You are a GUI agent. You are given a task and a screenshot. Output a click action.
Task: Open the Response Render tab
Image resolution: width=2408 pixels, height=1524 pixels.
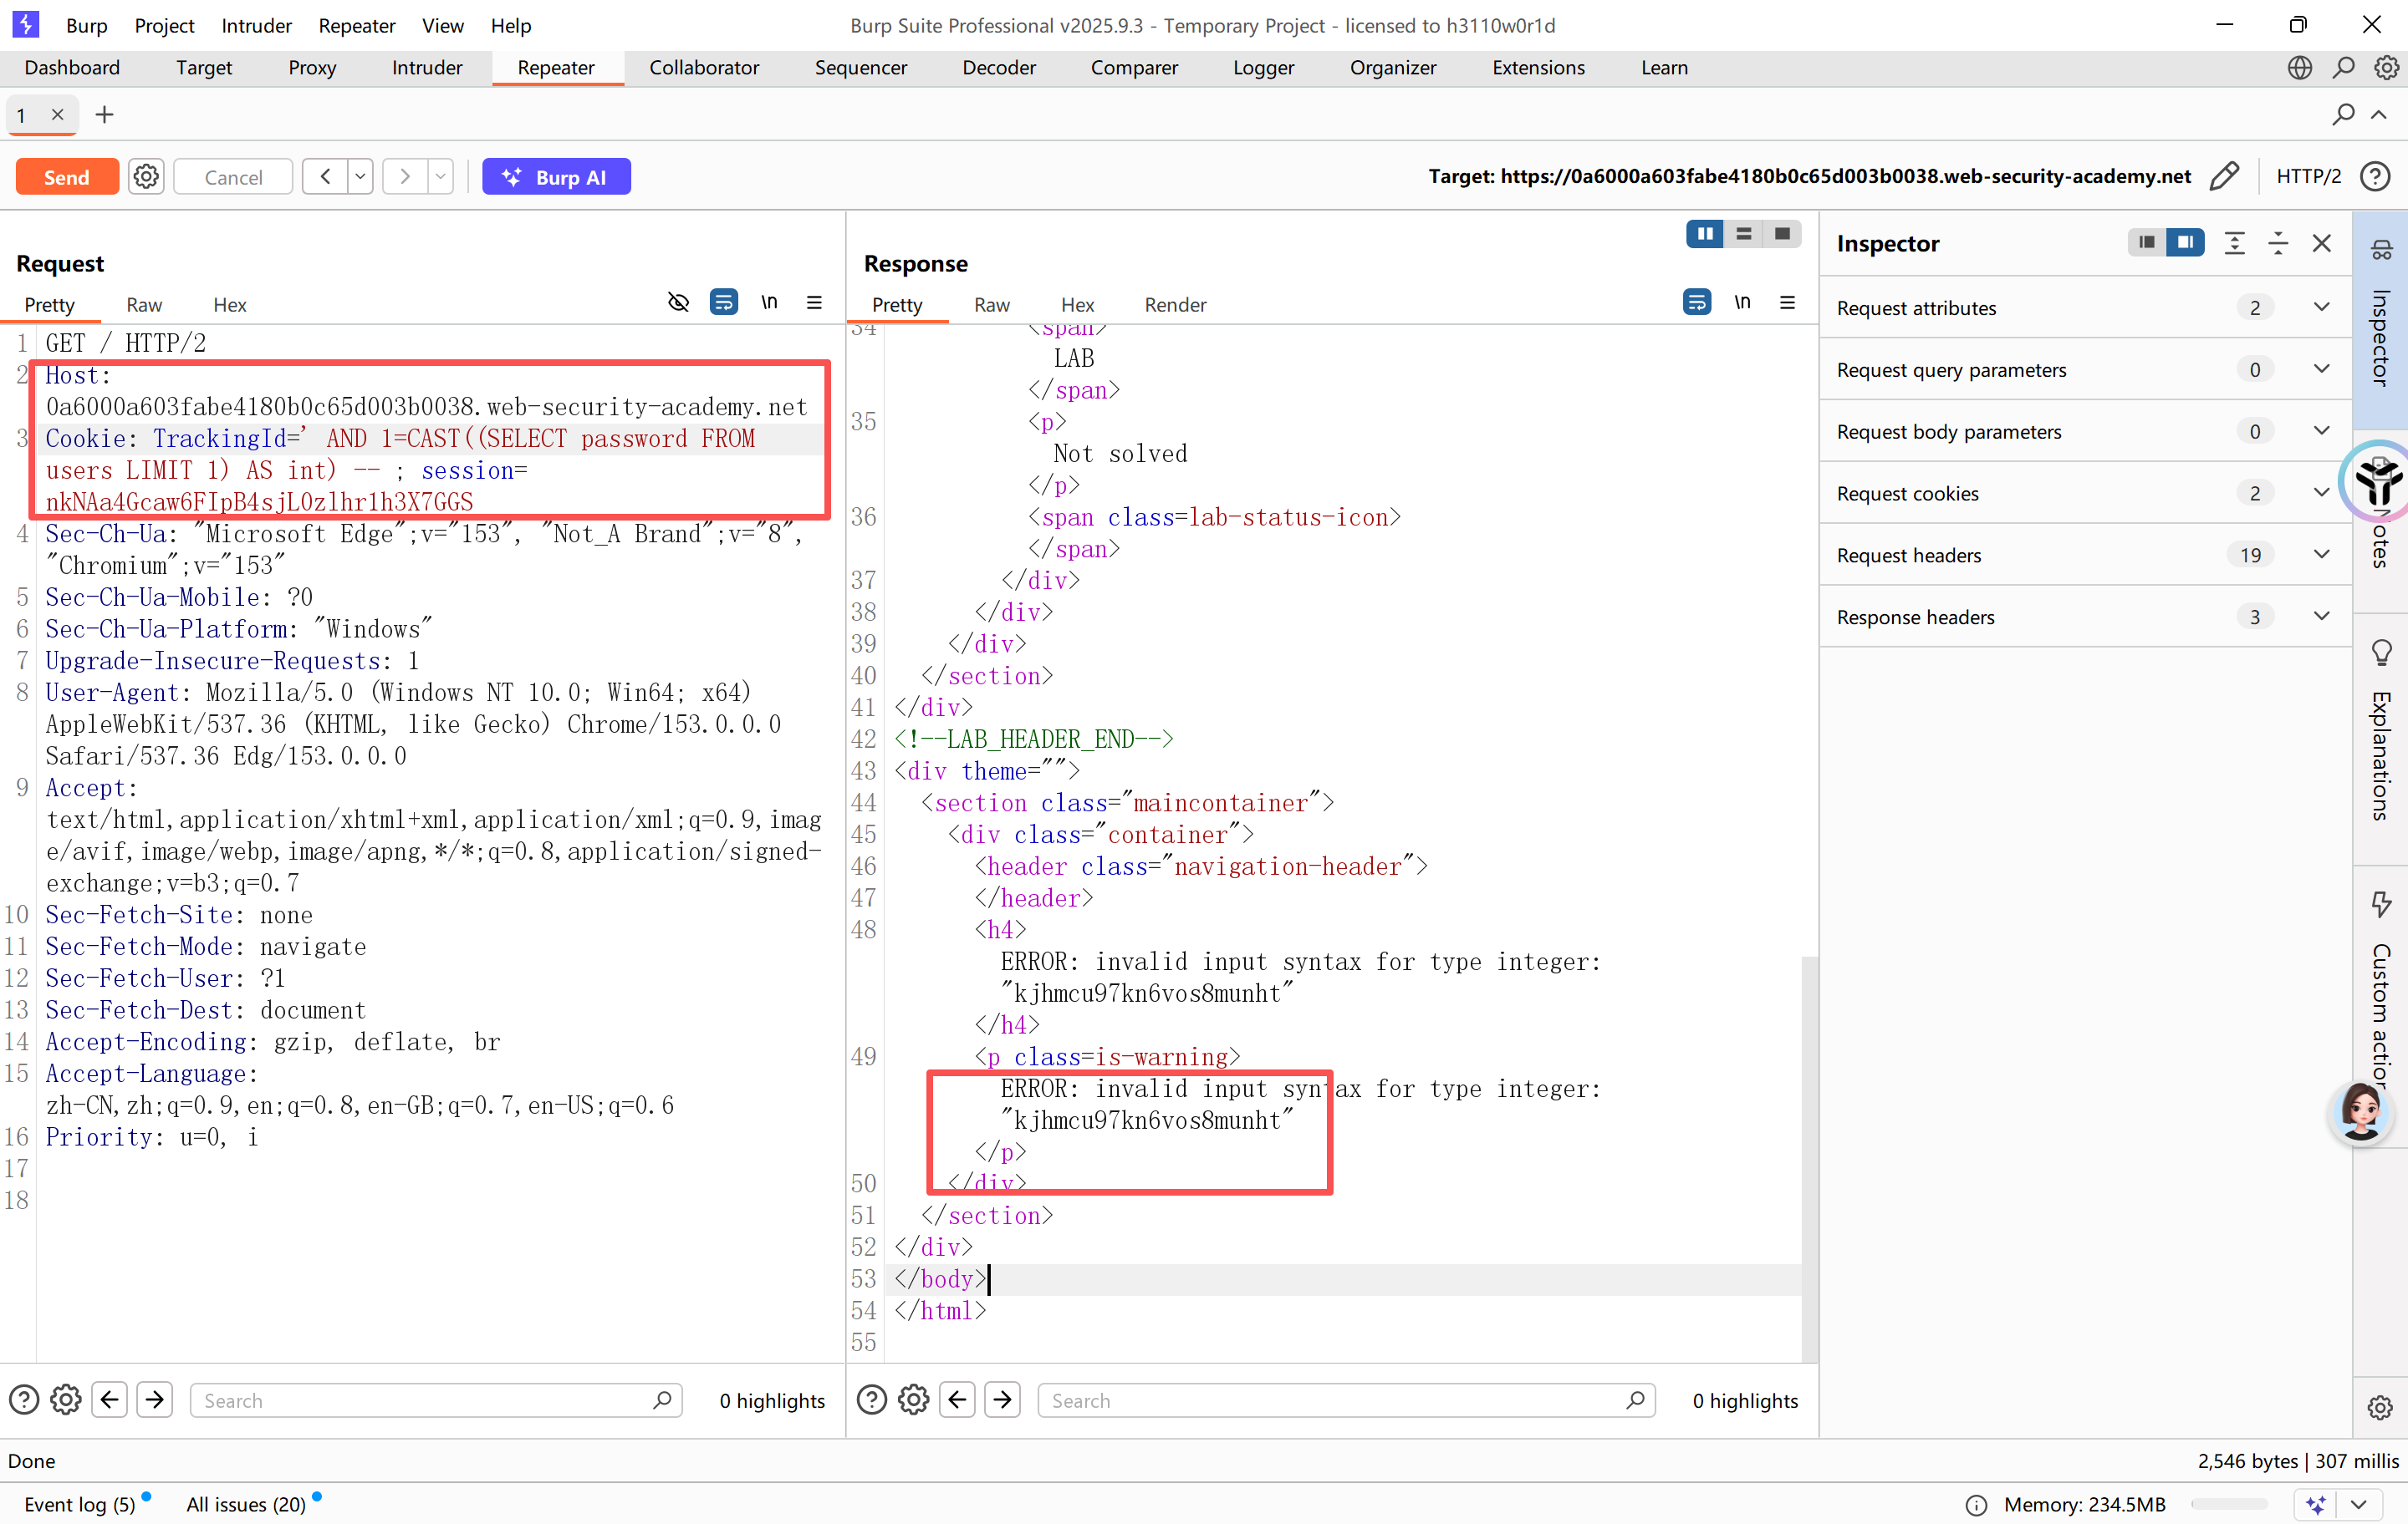point(1175,305)
